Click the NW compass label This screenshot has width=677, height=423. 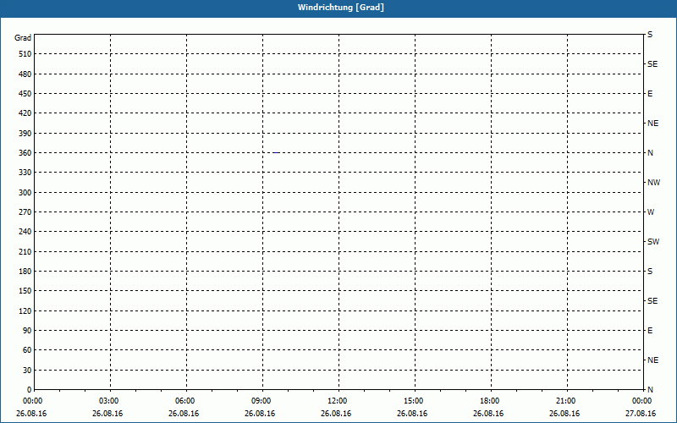(653, 183)
